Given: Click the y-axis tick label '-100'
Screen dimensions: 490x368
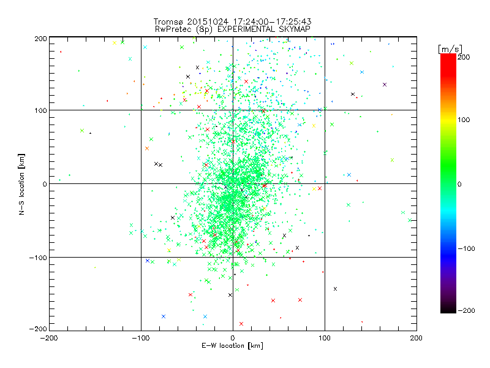Looking at the screenshot, I should click(38, 258).
